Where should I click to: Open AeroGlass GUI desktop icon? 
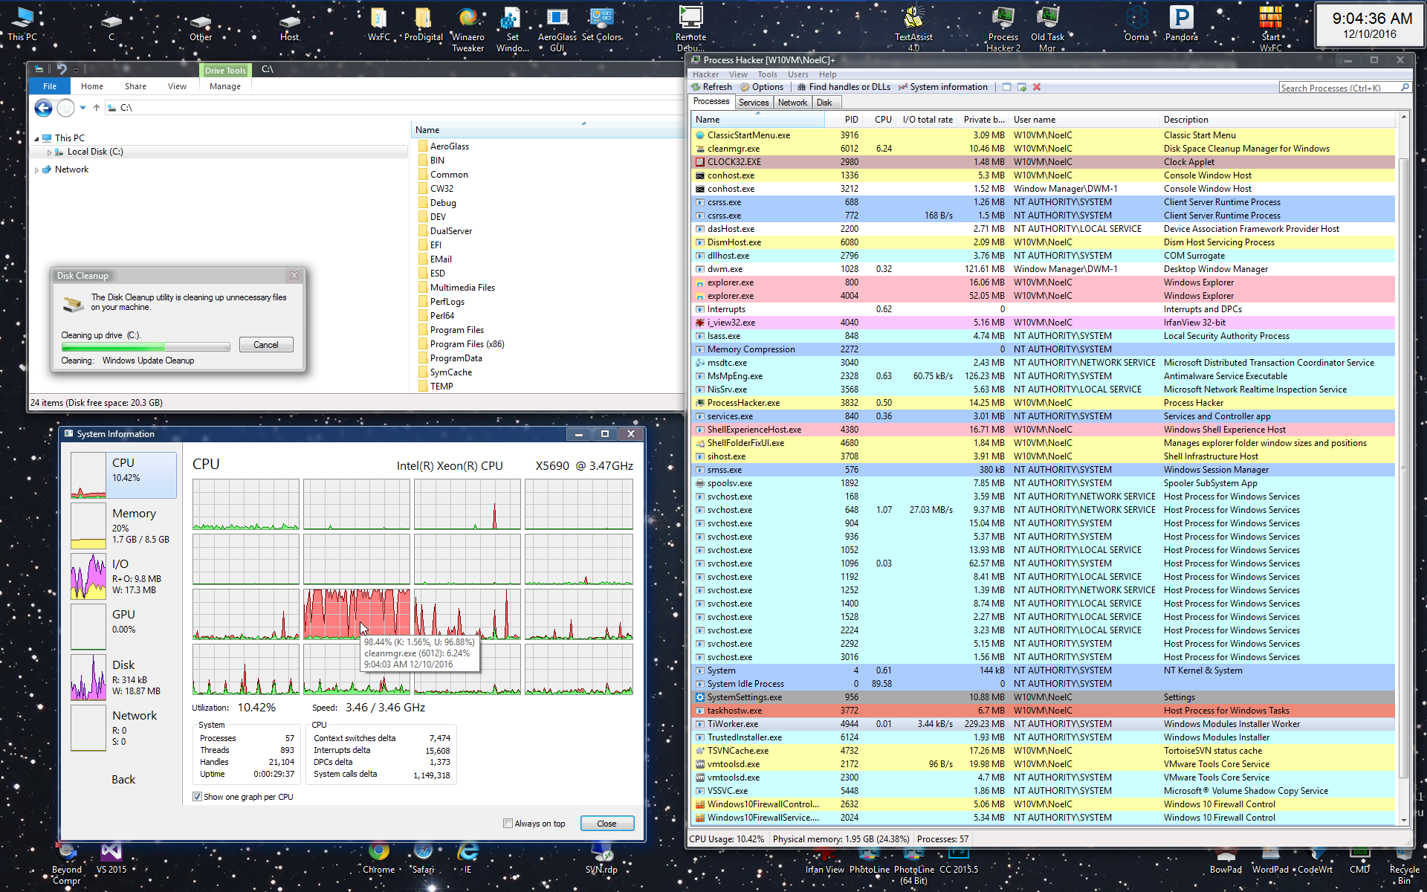pos(557,30)
